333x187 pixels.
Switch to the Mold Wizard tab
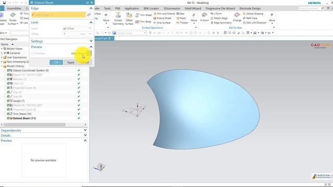pyautogui.click(x=193, y=8)
